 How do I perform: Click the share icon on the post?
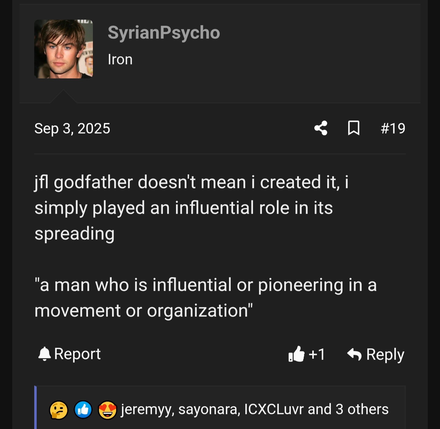pyautogui.click(x=321, y=128)
